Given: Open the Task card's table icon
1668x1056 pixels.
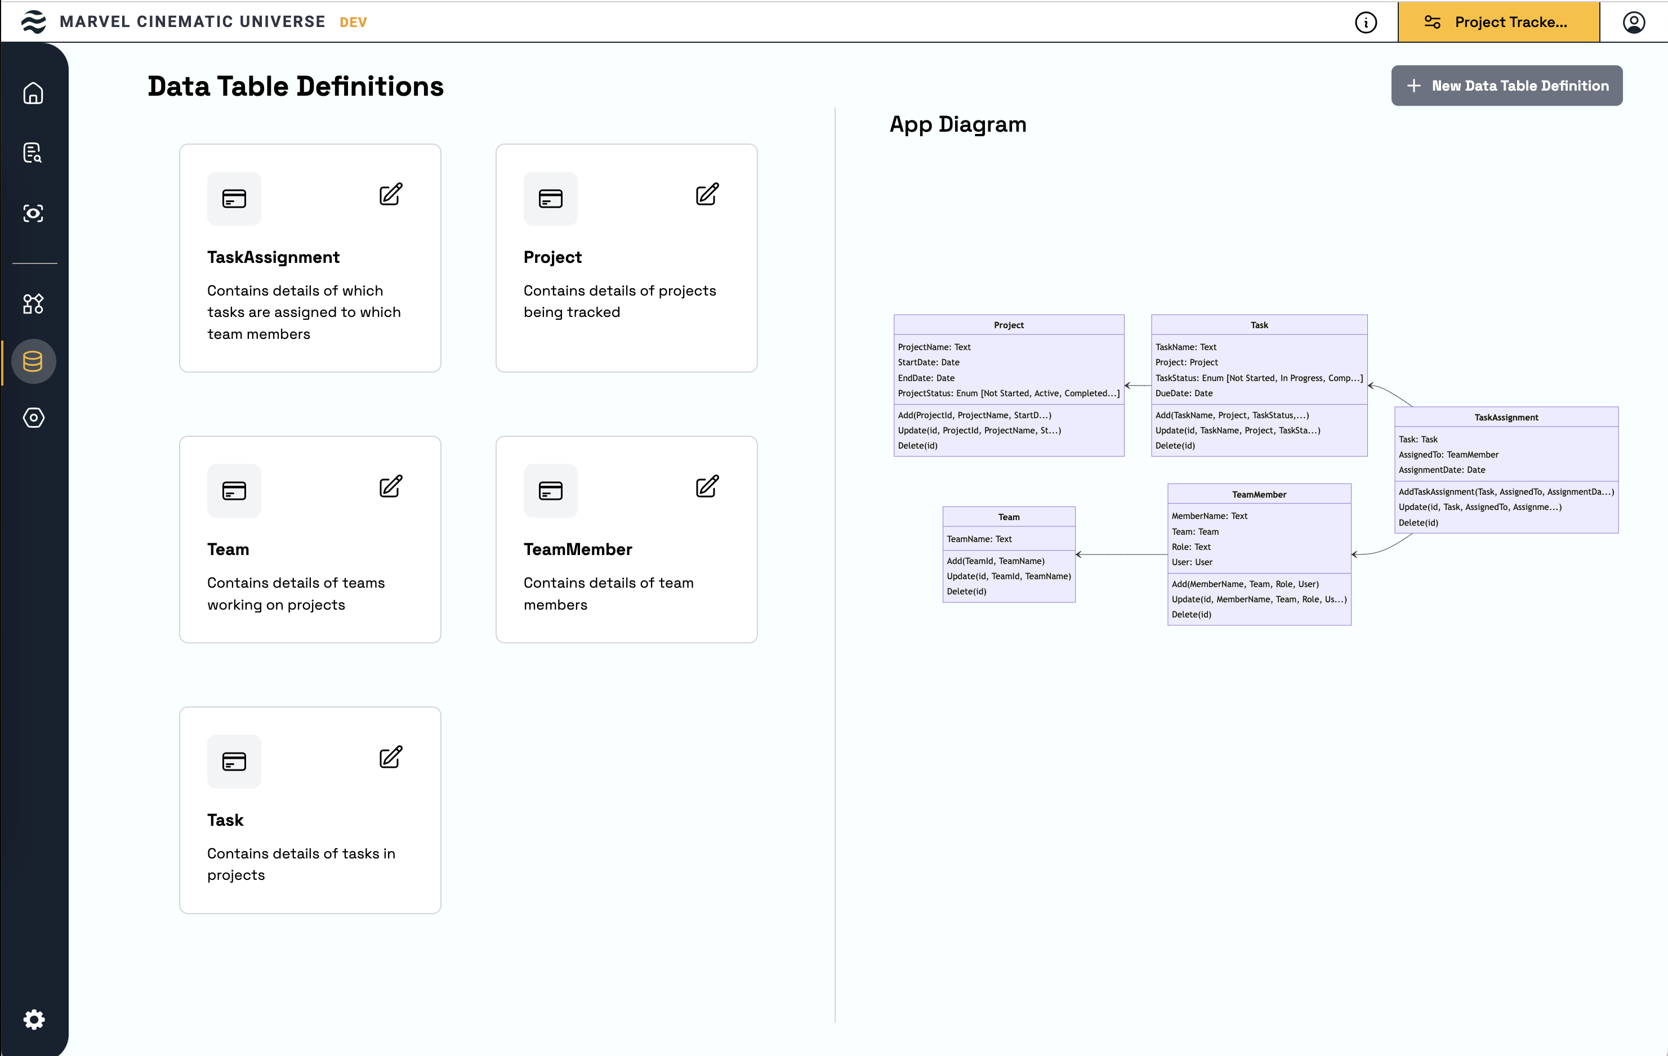Looking at the screenshot, I should 234,762.
